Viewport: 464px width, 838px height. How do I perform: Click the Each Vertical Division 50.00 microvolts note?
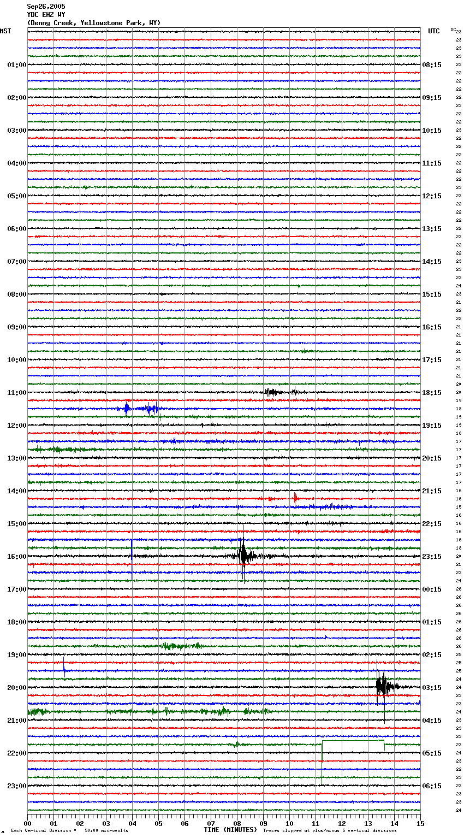click(69, 830)
